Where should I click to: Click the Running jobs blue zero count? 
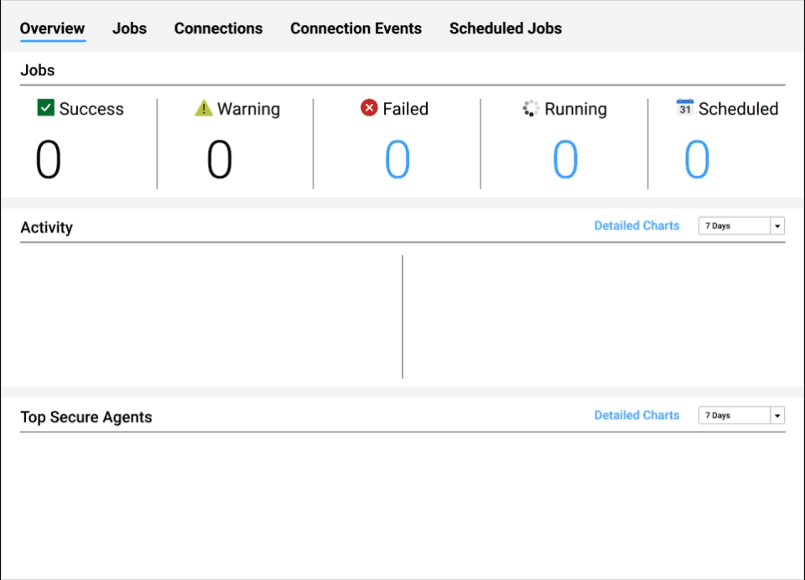click(x=565, y=158)
